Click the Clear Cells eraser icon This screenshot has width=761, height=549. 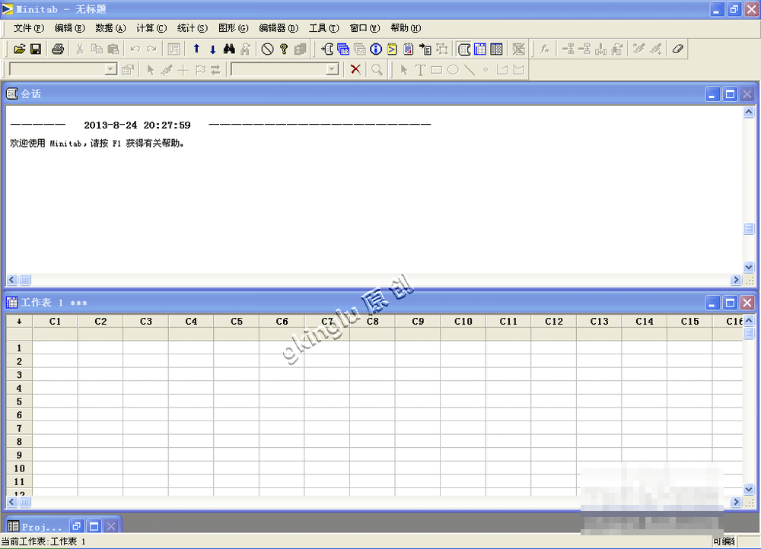coord(678,49)
